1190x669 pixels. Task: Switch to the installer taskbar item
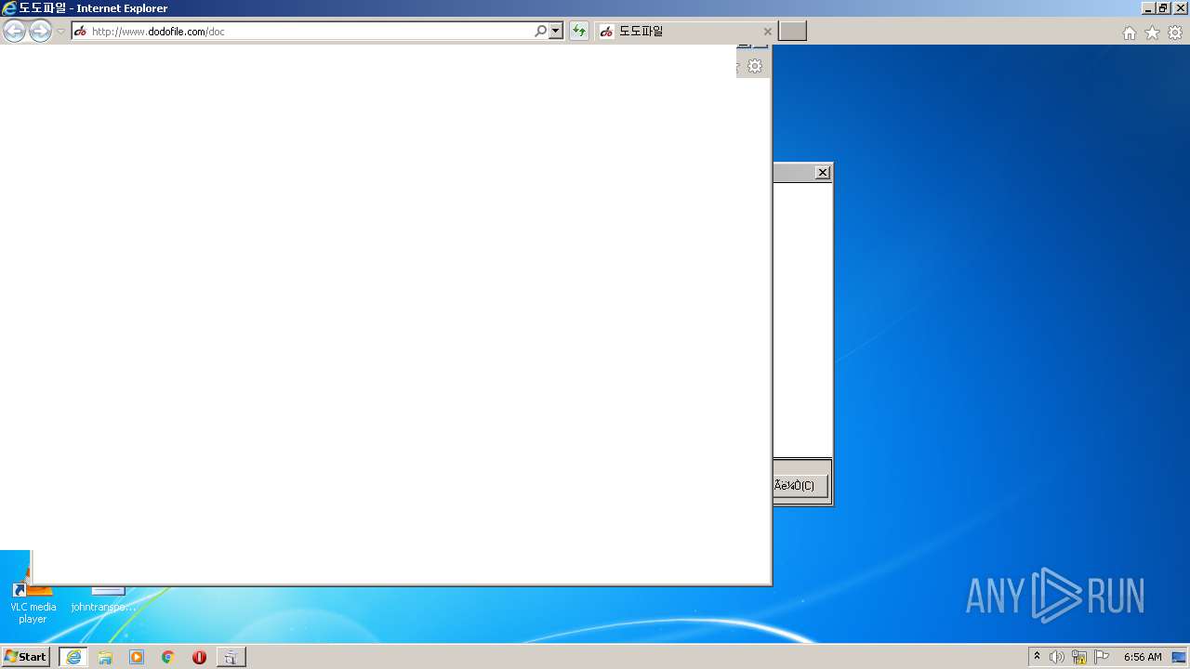click(231, 657)
